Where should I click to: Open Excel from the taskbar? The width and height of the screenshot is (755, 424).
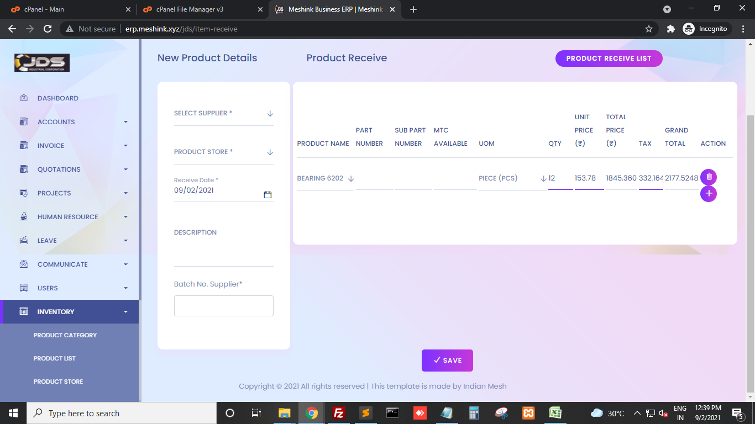(555, 413)
